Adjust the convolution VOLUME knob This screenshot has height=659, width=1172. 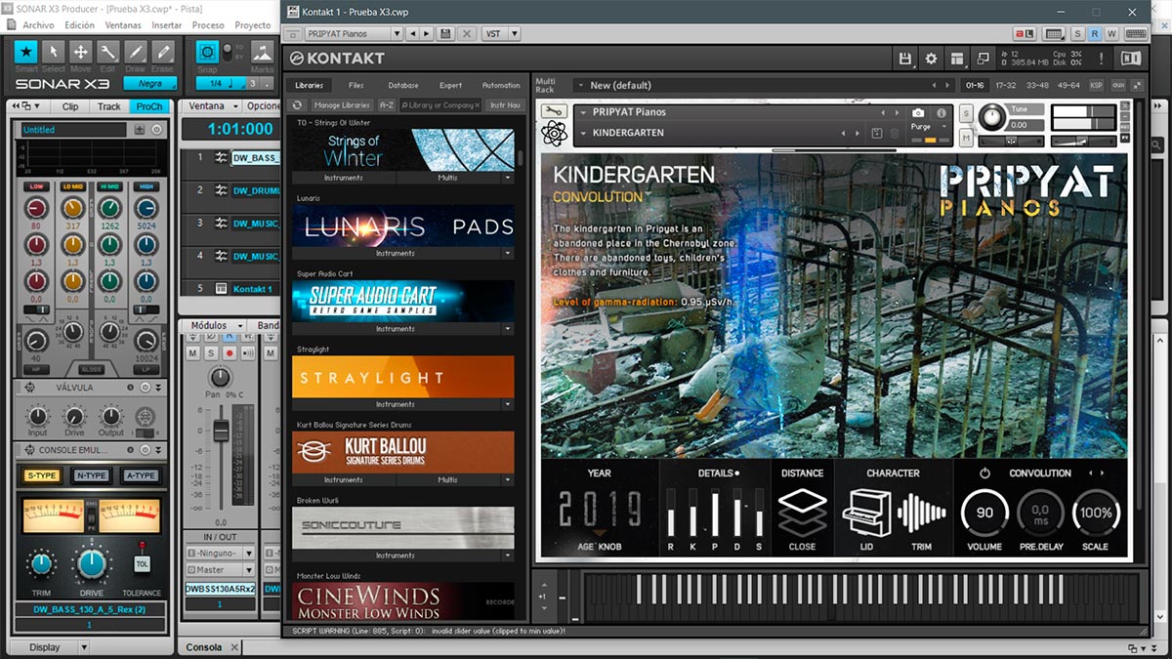[984, 514]
